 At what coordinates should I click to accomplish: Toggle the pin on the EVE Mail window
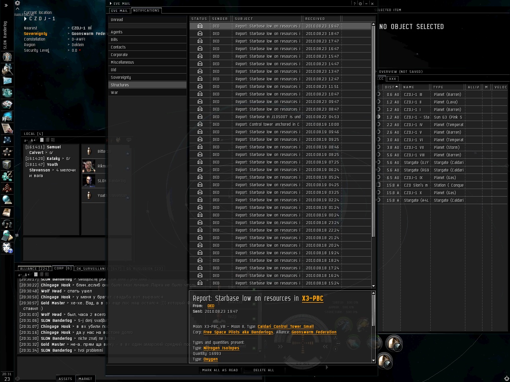coord(360,4)
